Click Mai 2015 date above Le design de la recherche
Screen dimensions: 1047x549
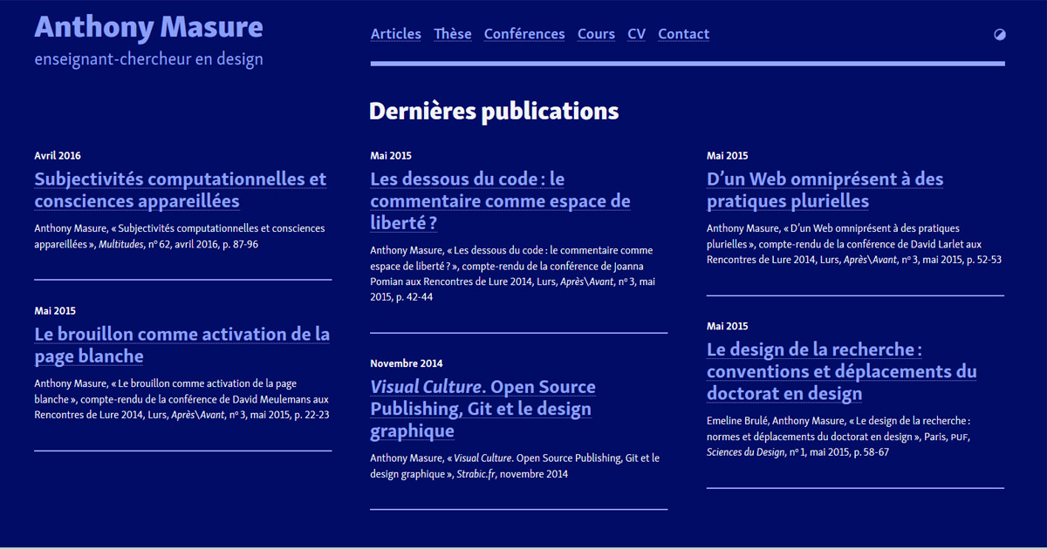pyautogui.click(x=728, y=326)
